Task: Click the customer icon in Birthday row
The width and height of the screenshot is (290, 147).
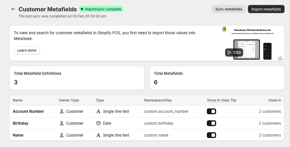Action: tap(62, 123)
